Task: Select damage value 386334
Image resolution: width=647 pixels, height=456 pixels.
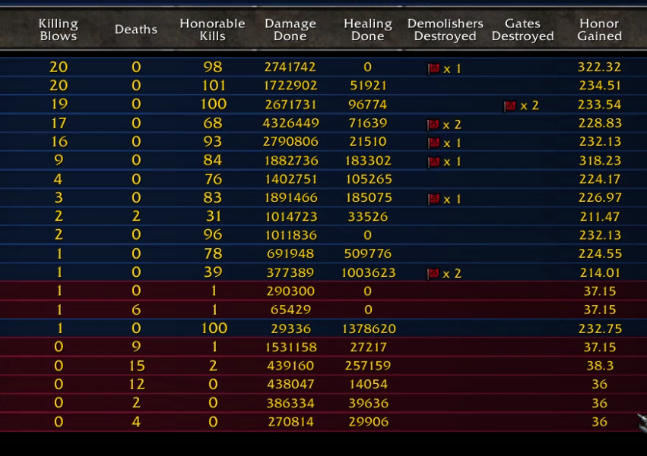Action: (290, 403)
